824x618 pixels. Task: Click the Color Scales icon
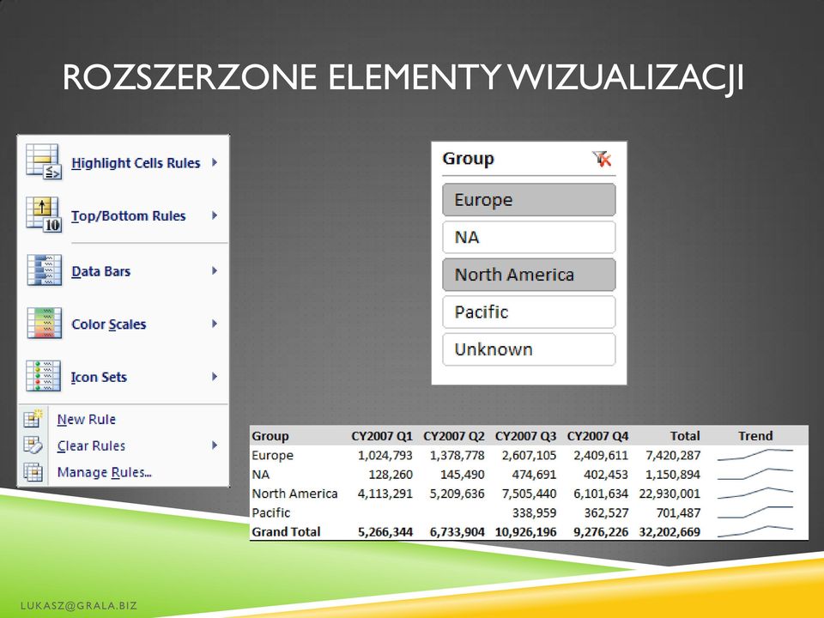pyautogui.click(x=44, y=324)
